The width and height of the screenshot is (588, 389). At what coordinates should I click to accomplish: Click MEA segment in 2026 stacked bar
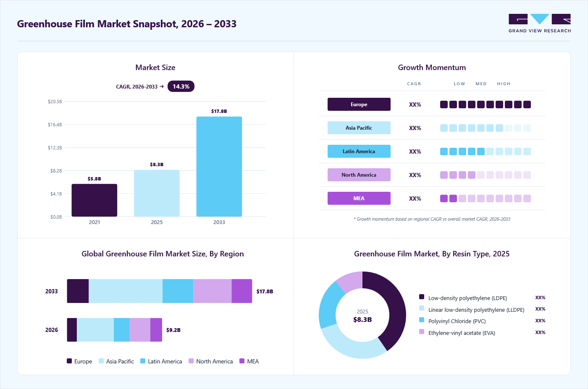pos(156,330)
